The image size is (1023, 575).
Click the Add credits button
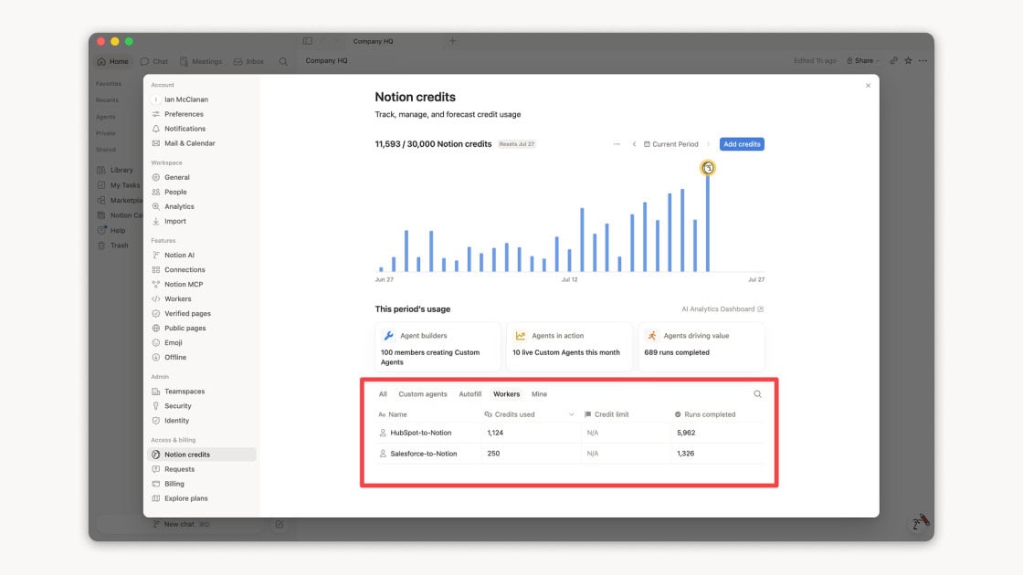click(x=742, y=144)
